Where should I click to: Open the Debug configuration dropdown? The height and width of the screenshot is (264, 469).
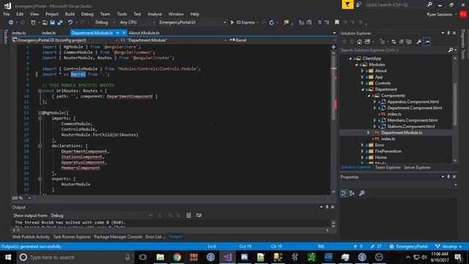tap(106, 23)
